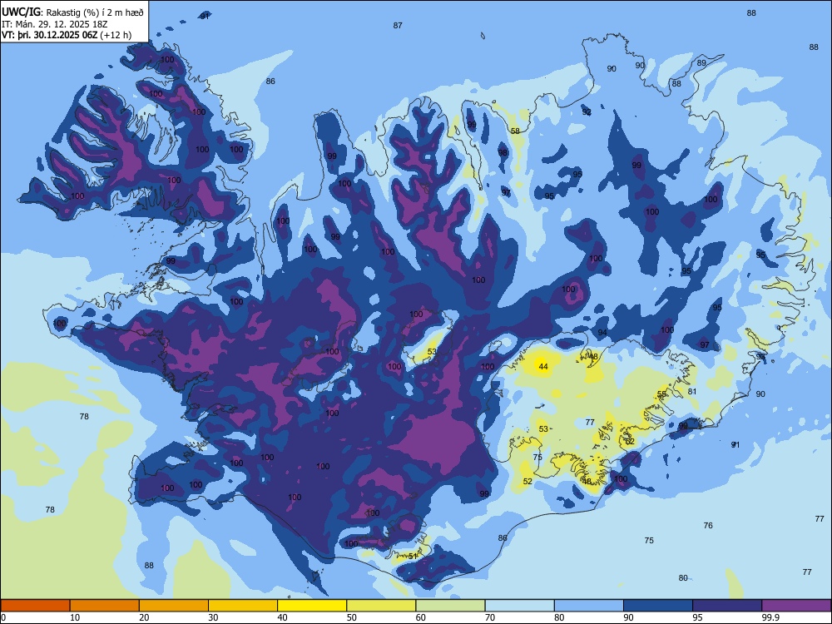Click the 60-70 light green legend swatch

(x=450, y=606)
